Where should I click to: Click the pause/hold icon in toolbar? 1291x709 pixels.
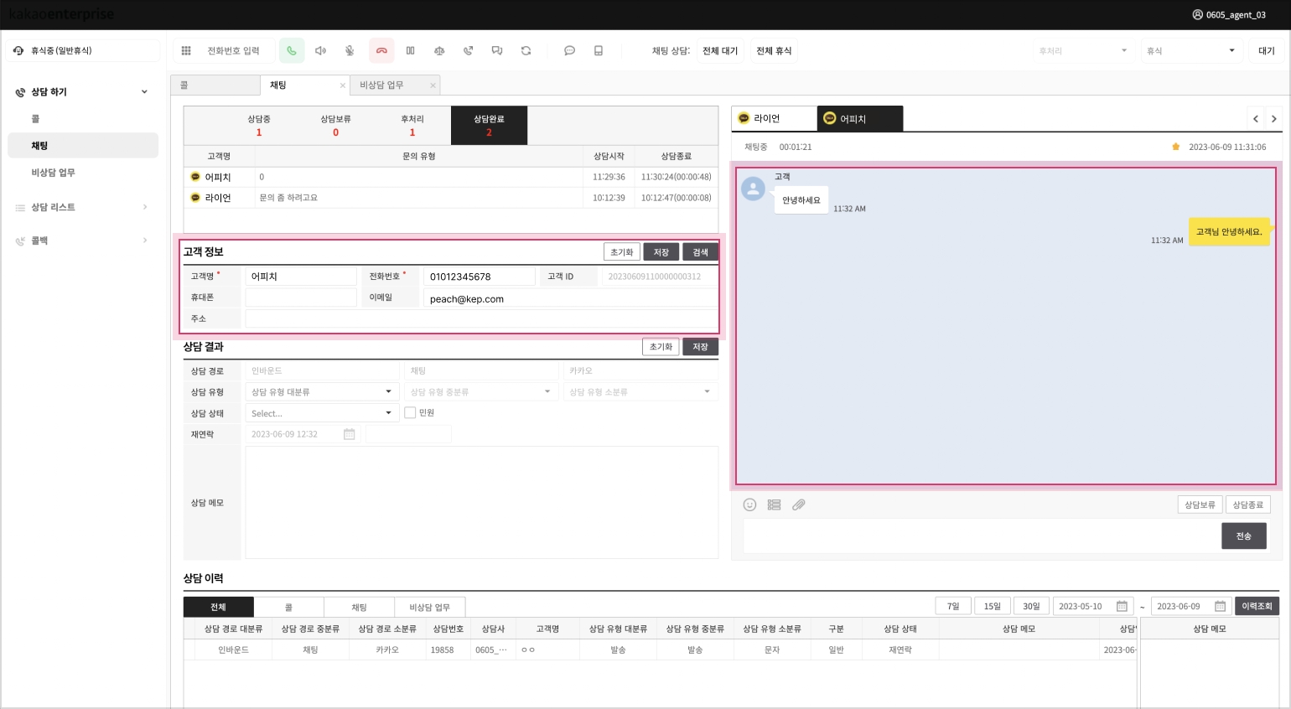(410, 51)
